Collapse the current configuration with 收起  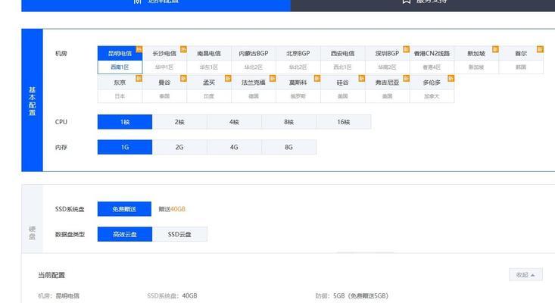point(525,275)
